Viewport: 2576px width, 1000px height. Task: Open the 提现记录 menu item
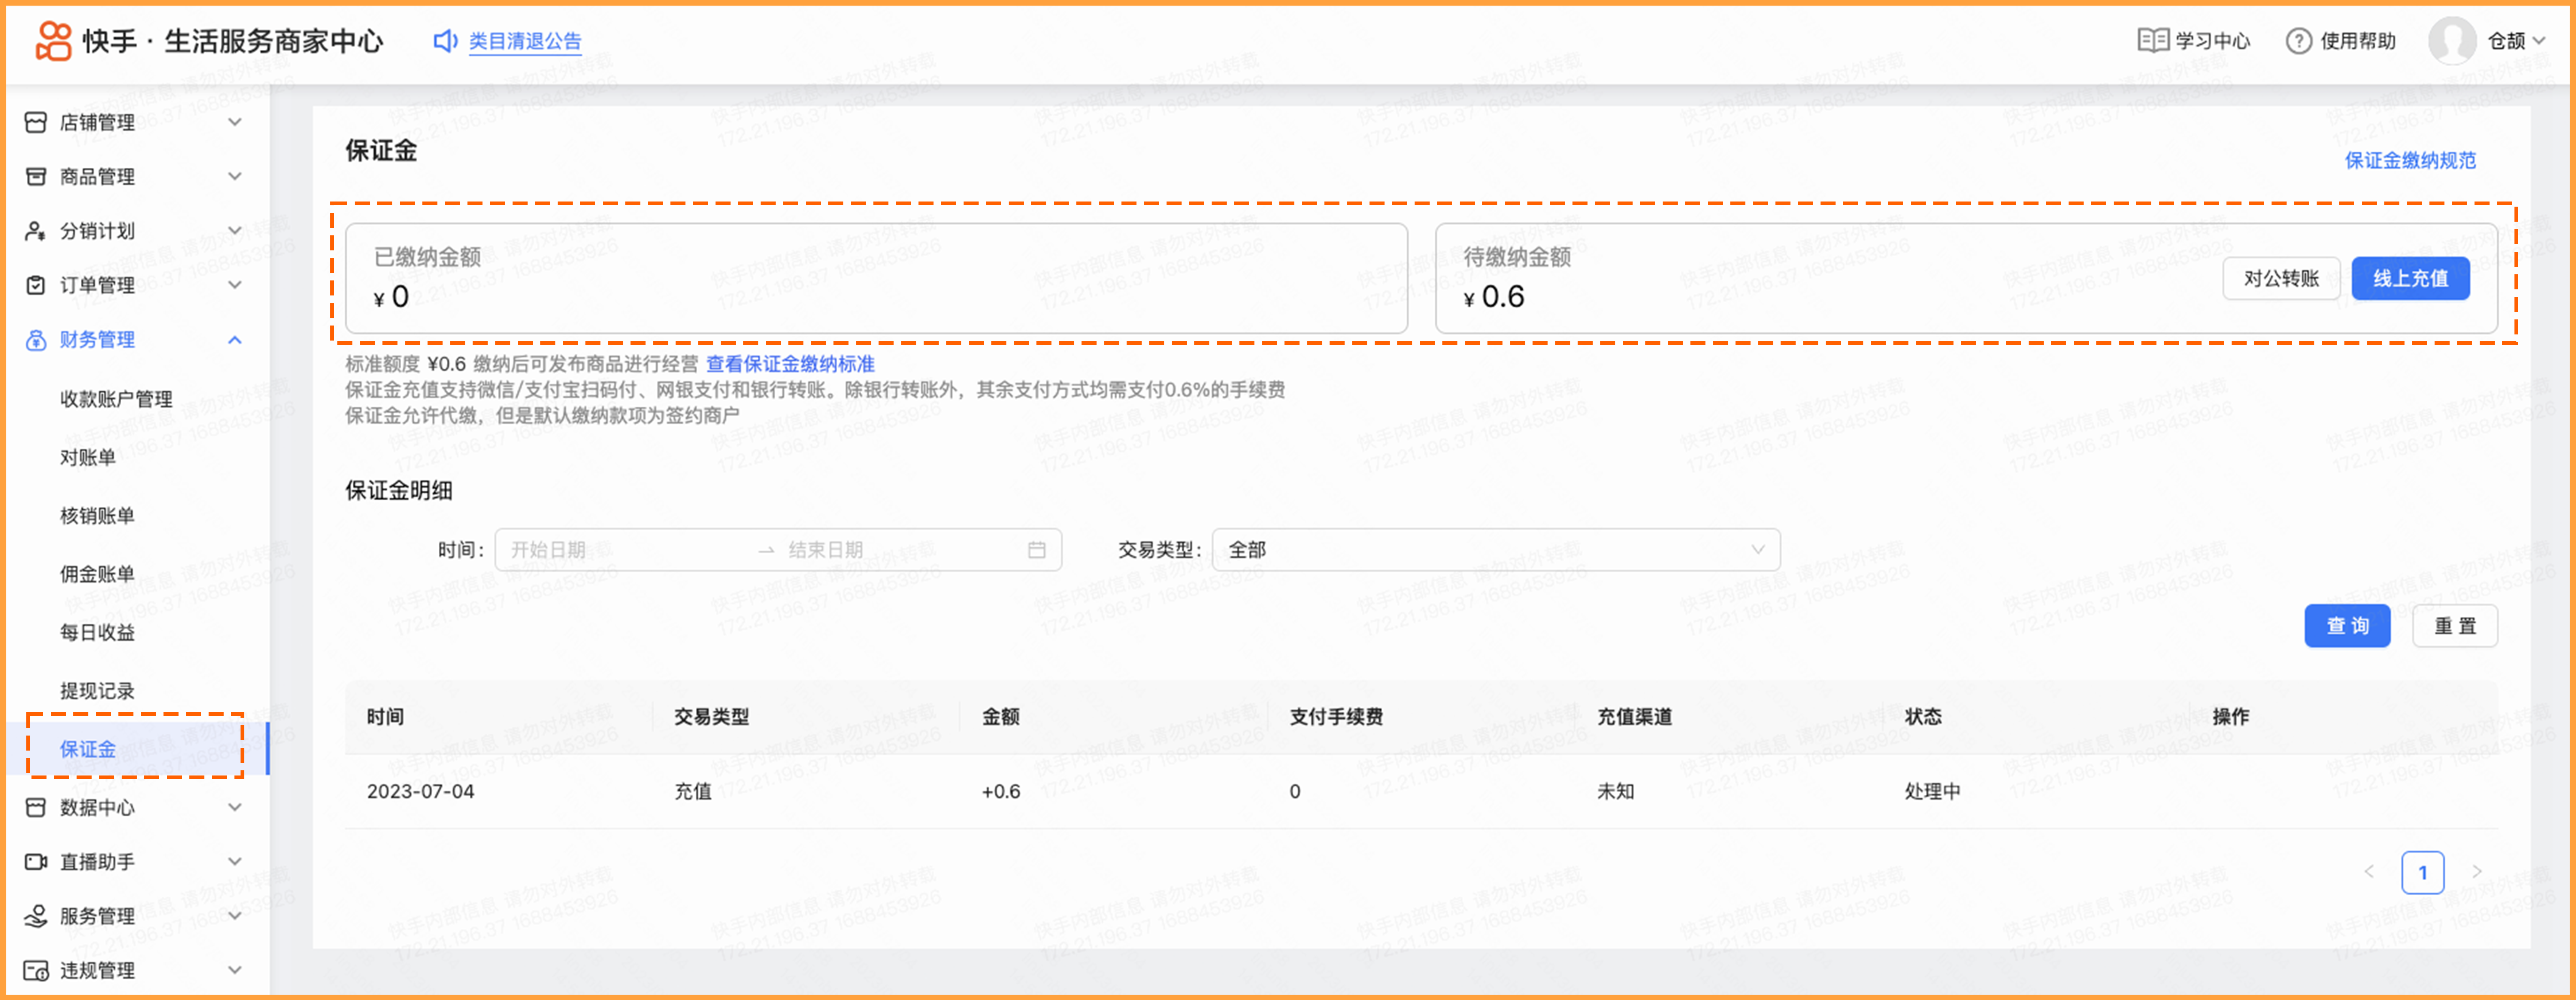tap(97, 690)
